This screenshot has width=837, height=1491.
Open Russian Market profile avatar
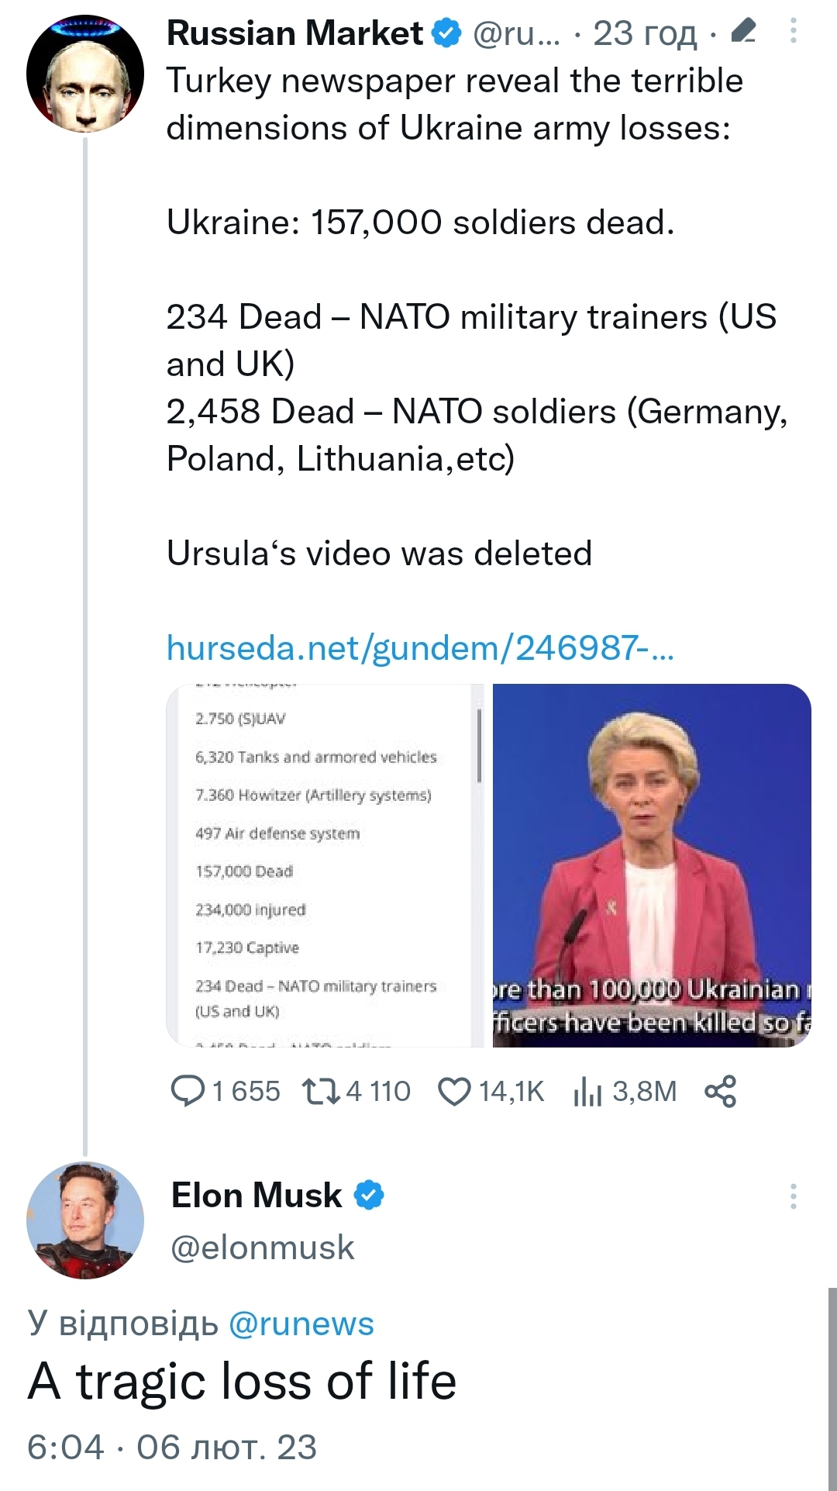pyautogui.click(x=85, y=74)
